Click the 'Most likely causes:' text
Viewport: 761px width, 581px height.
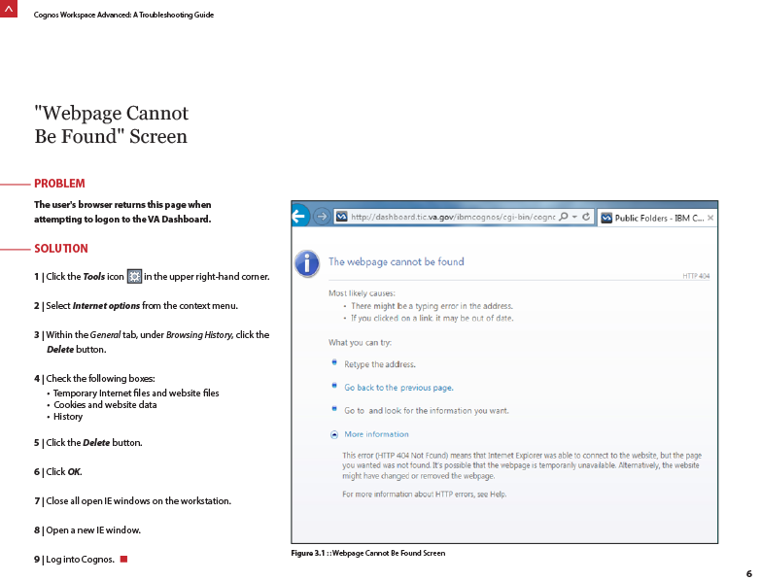click(362, 293)
